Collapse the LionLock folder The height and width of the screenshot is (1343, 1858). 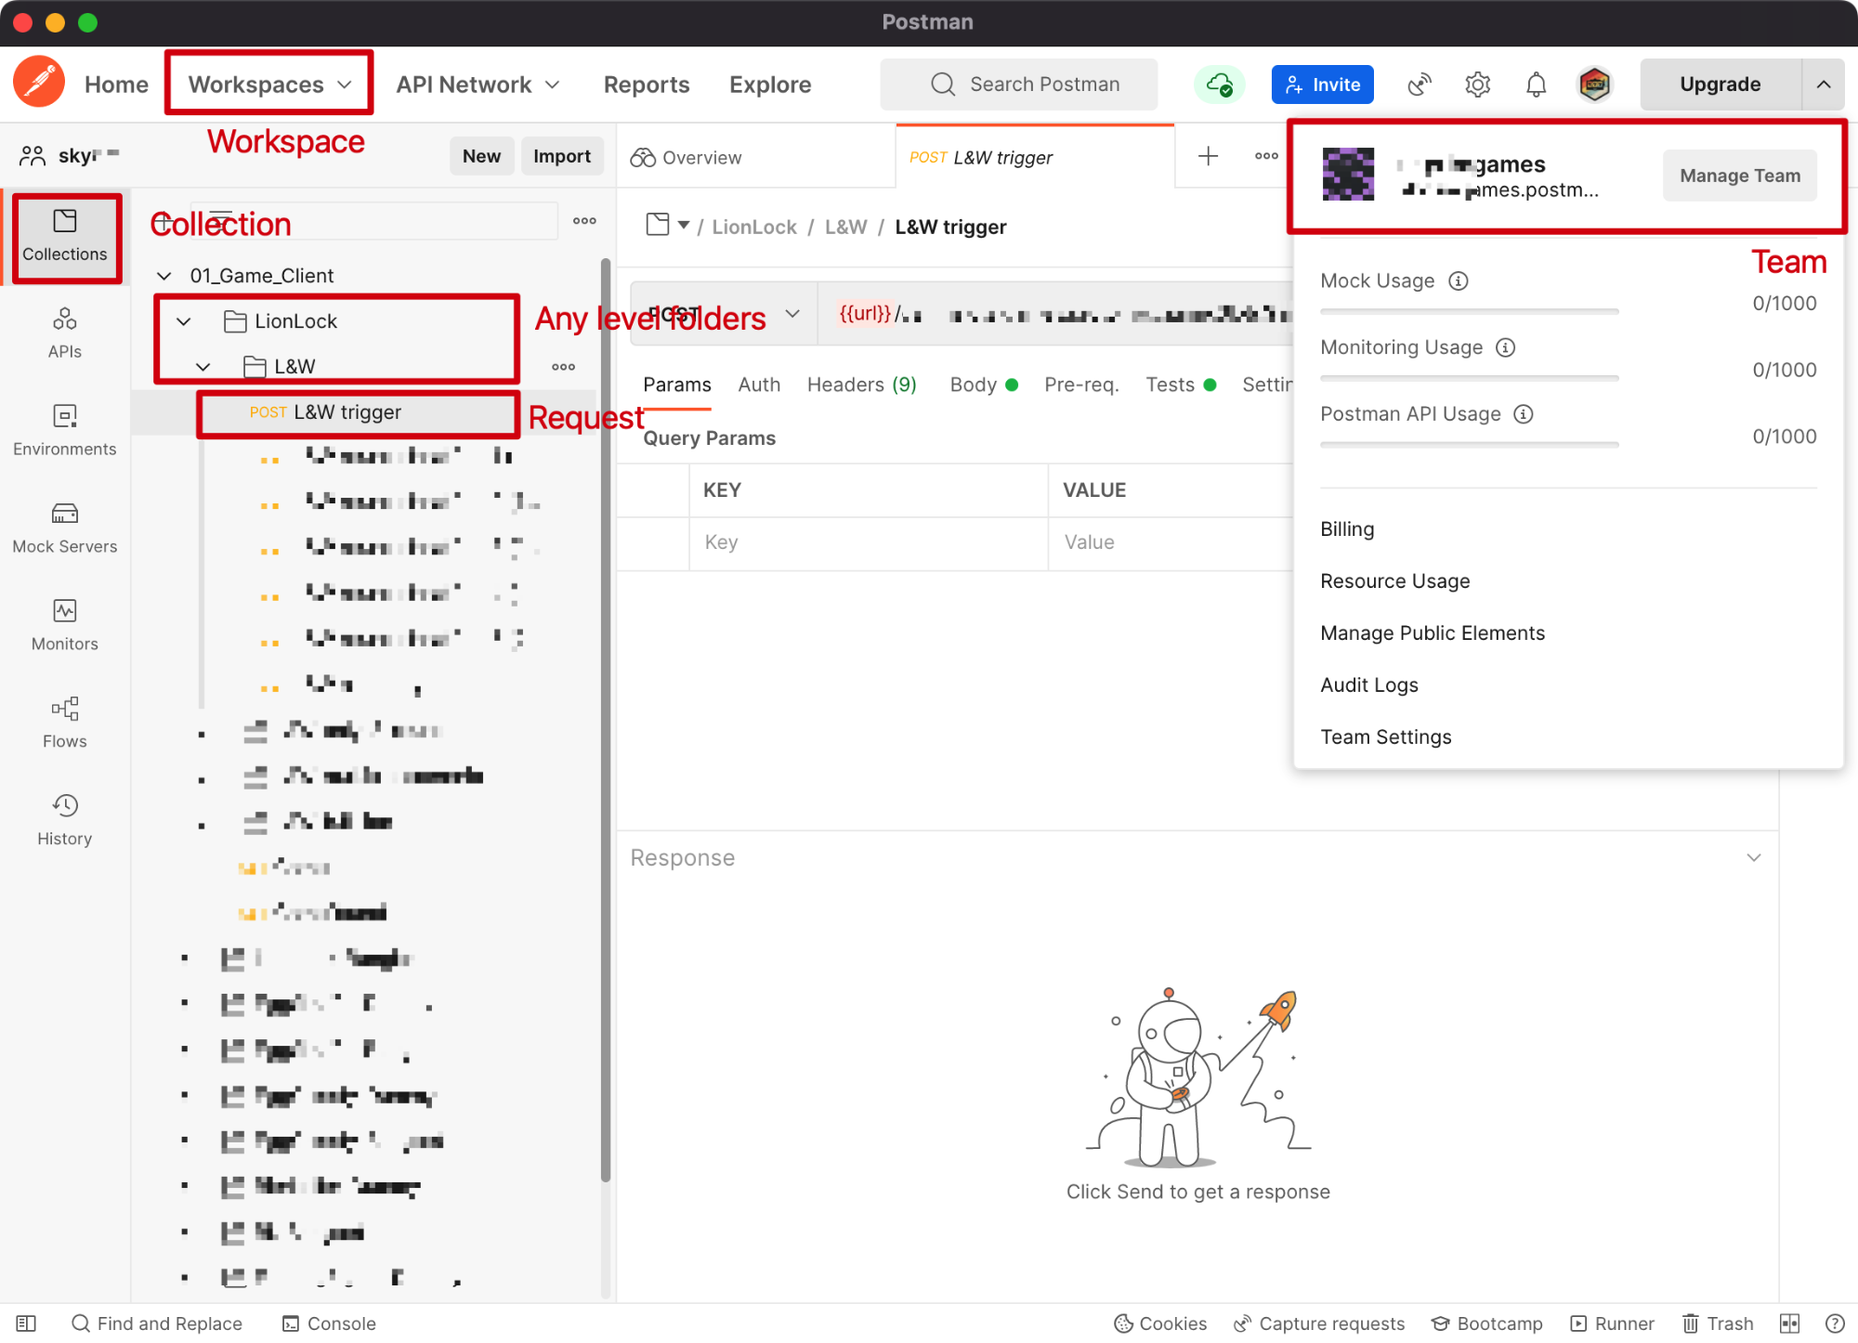point(184,321)
